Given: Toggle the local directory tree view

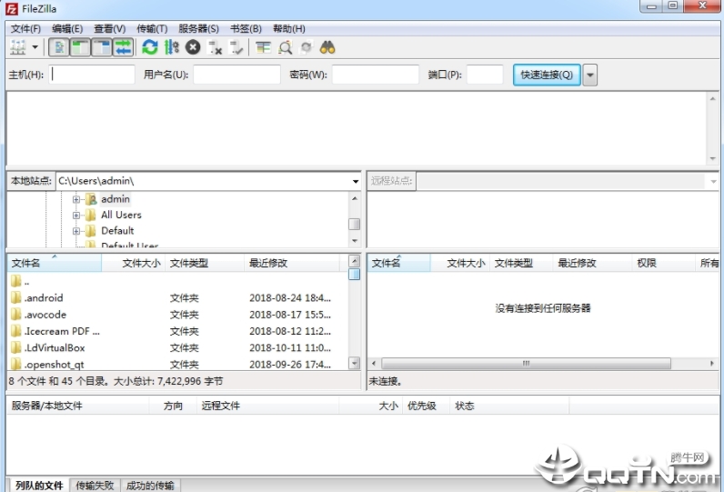Looking at the screenshot, I should [x=80, y=47].
